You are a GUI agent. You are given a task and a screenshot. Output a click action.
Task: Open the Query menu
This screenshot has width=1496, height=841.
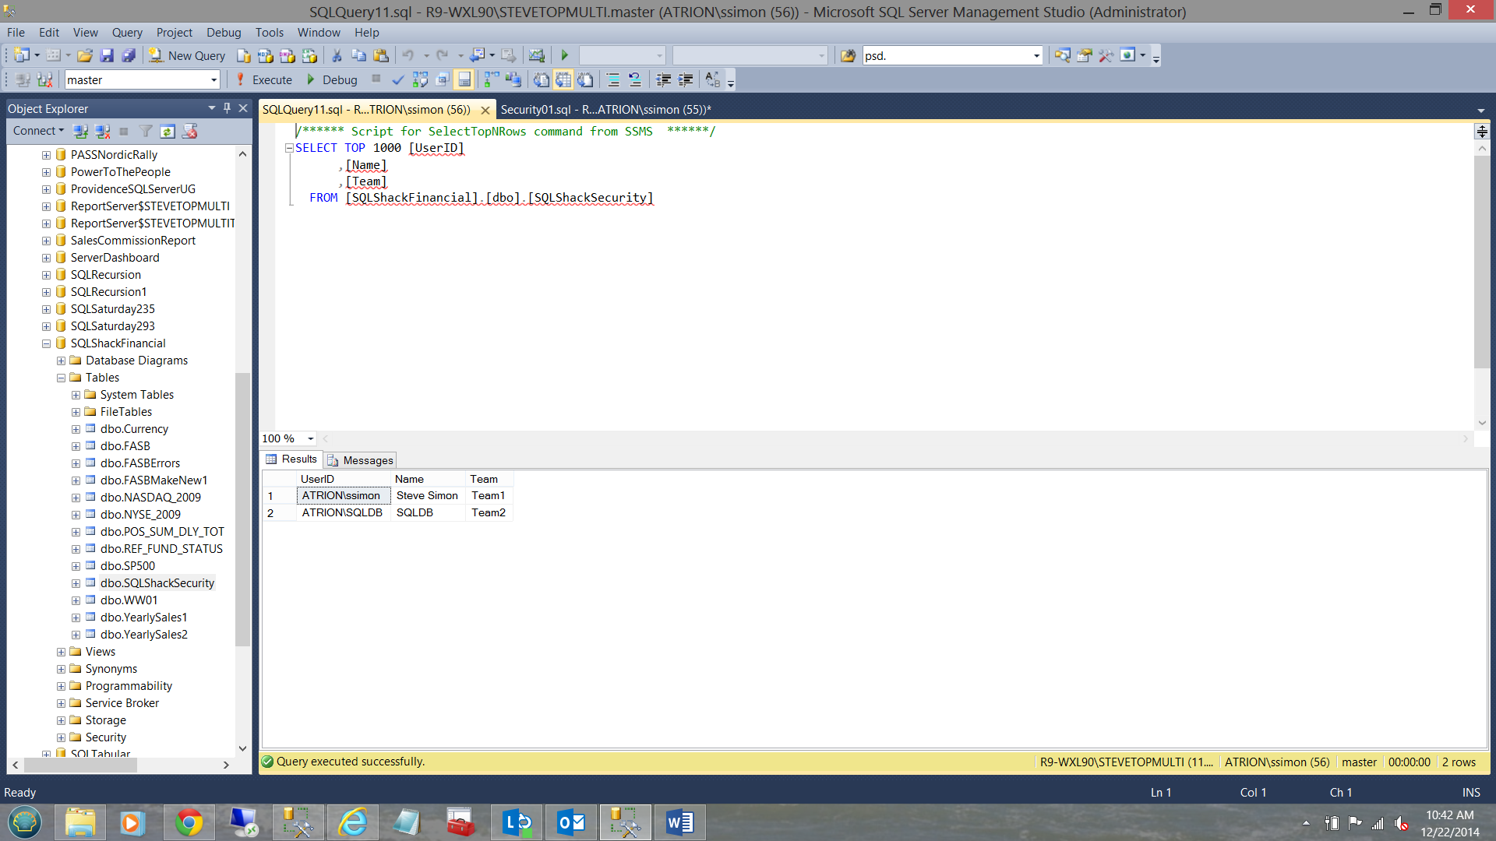point(126,33)
